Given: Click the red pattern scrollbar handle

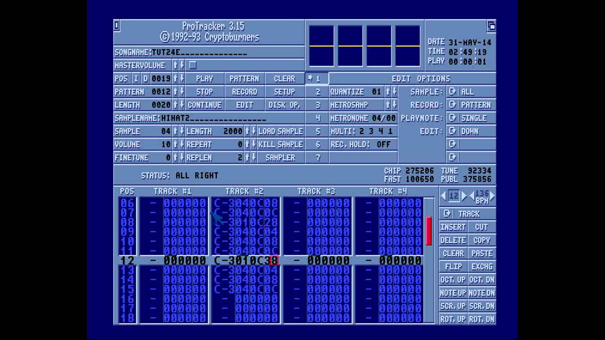Looking at the screenshot, I should [429, 231].
